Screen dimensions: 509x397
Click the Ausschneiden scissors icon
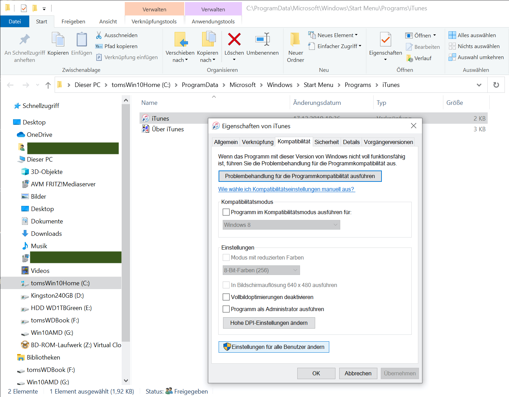(99, 35)
